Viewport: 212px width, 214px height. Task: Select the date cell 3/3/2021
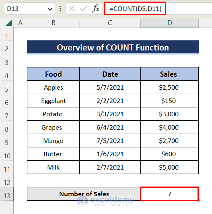[110, 114]
